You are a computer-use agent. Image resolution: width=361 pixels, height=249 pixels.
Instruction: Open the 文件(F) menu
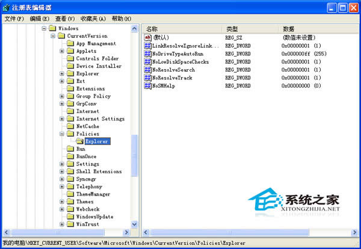pyautogui.click(x=14, y=19)
